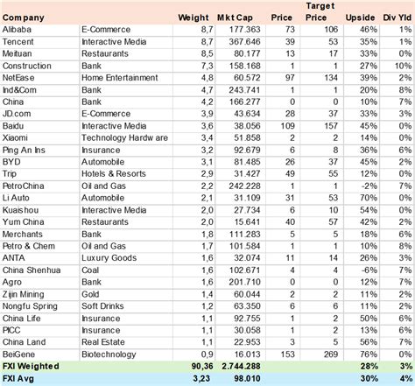Image resolution: width=415 pixels, height=386 pixels.
Task: Click the Kuaishou company cell
Action: 39,210
